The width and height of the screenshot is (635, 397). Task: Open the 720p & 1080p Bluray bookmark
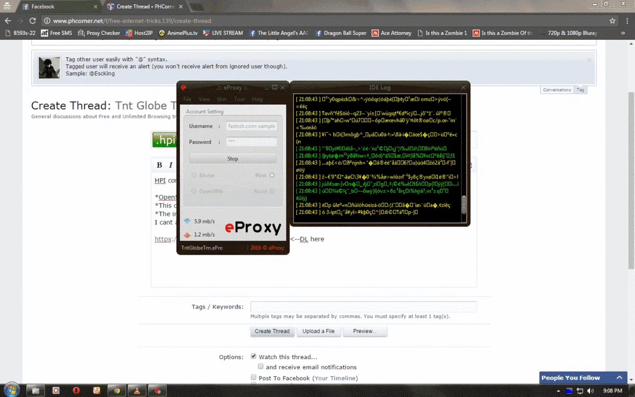tap(568, 33)
